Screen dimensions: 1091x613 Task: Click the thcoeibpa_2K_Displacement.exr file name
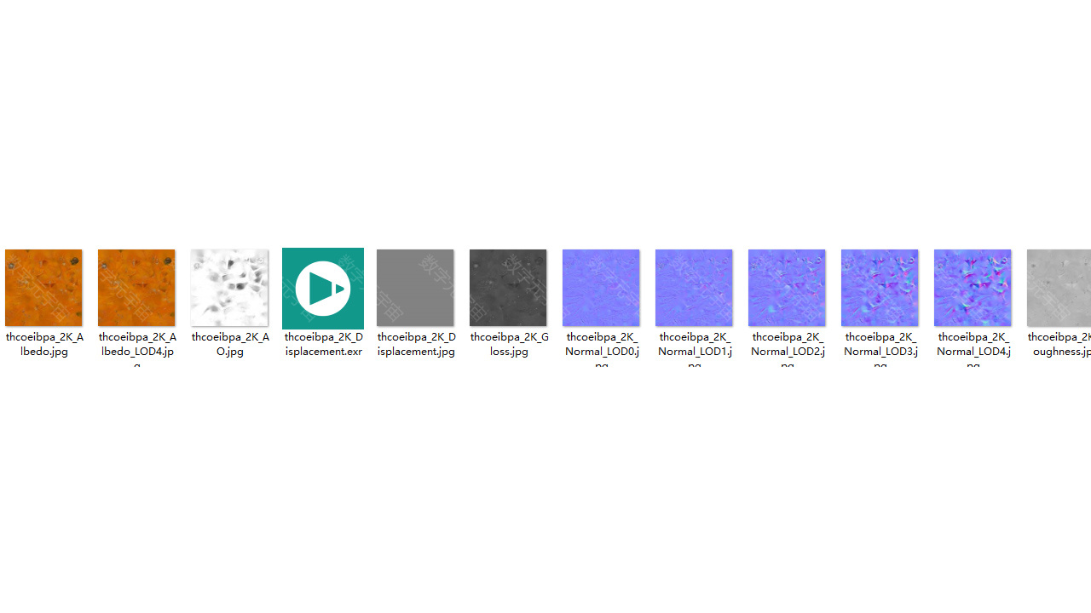coord(323,344)
